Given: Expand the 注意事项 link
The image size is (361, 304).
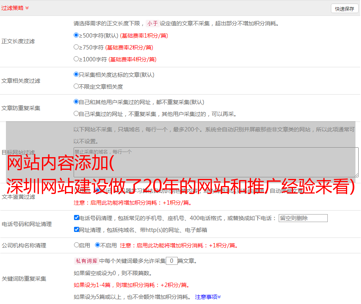Looking at the screenshot, I should tap(208, 297).
